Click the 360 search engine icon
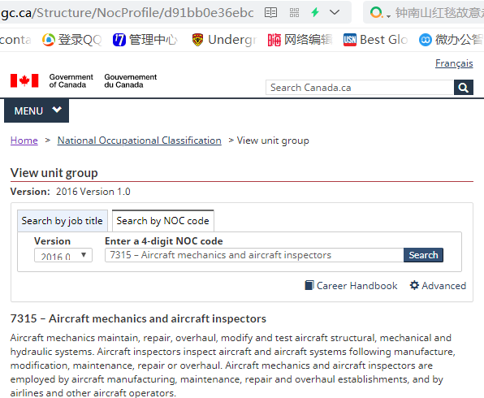484x398 pixels. tap(376, 12)
